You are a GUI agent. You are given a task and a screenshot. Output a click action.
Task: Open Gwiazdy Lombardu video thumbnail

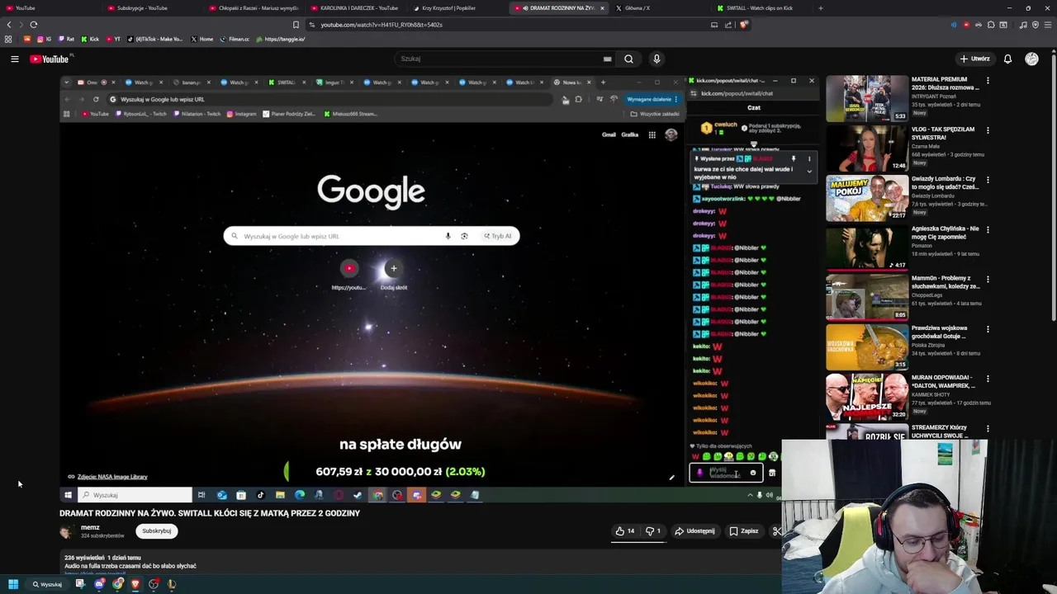tap(867, 198)
